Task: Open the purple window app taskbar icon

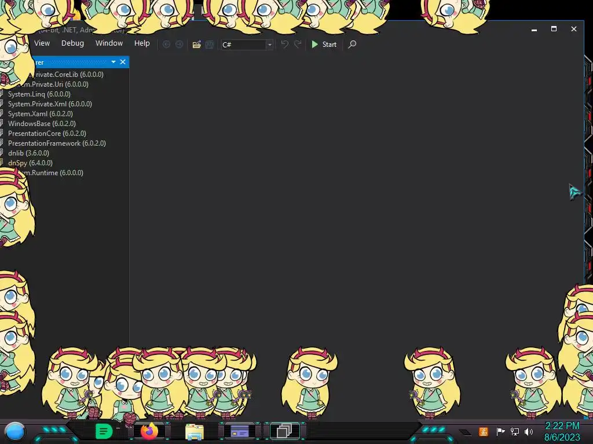Action: click(x=239, y=431)
